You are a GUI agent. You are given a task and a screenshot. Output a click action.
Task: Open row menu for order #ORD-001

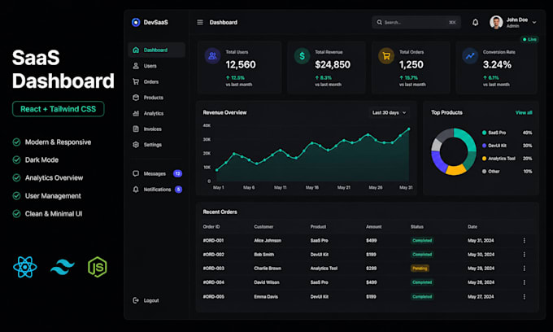pyautogui.click(x=524, y=240)
